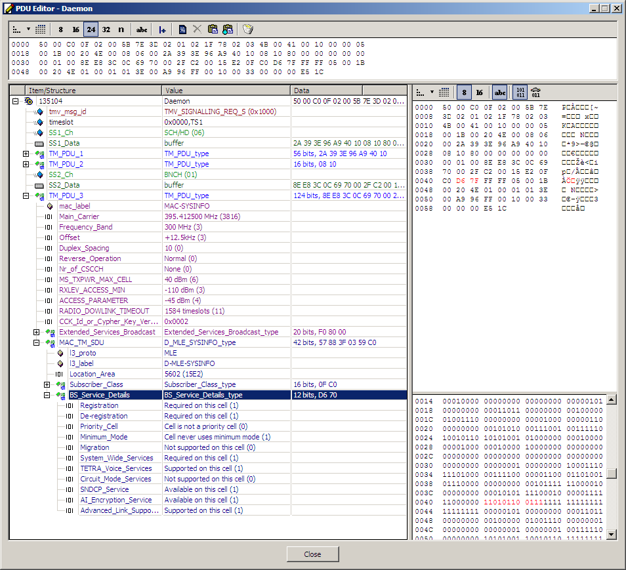Click the 32 bytes per row icon
The width and height of the screenshot is (626, 570).
(x=106, y=30)
